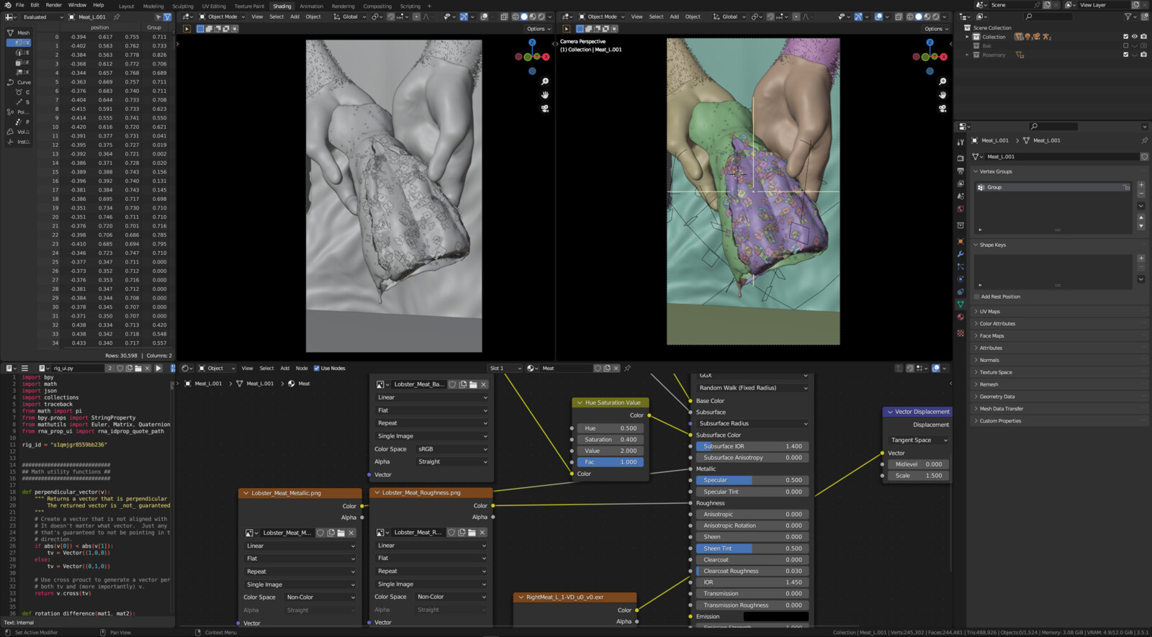Open the Object Data green triangle tab
Screen dimensions: 1152x637
[x=960, y=304]
